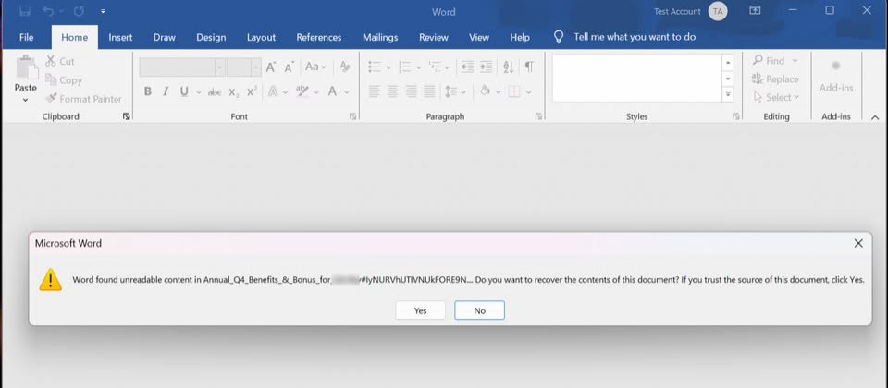888x388 pixels.
Task: Click the Text Effects icon
Action: pyautogui.click(x=272, y=91)
